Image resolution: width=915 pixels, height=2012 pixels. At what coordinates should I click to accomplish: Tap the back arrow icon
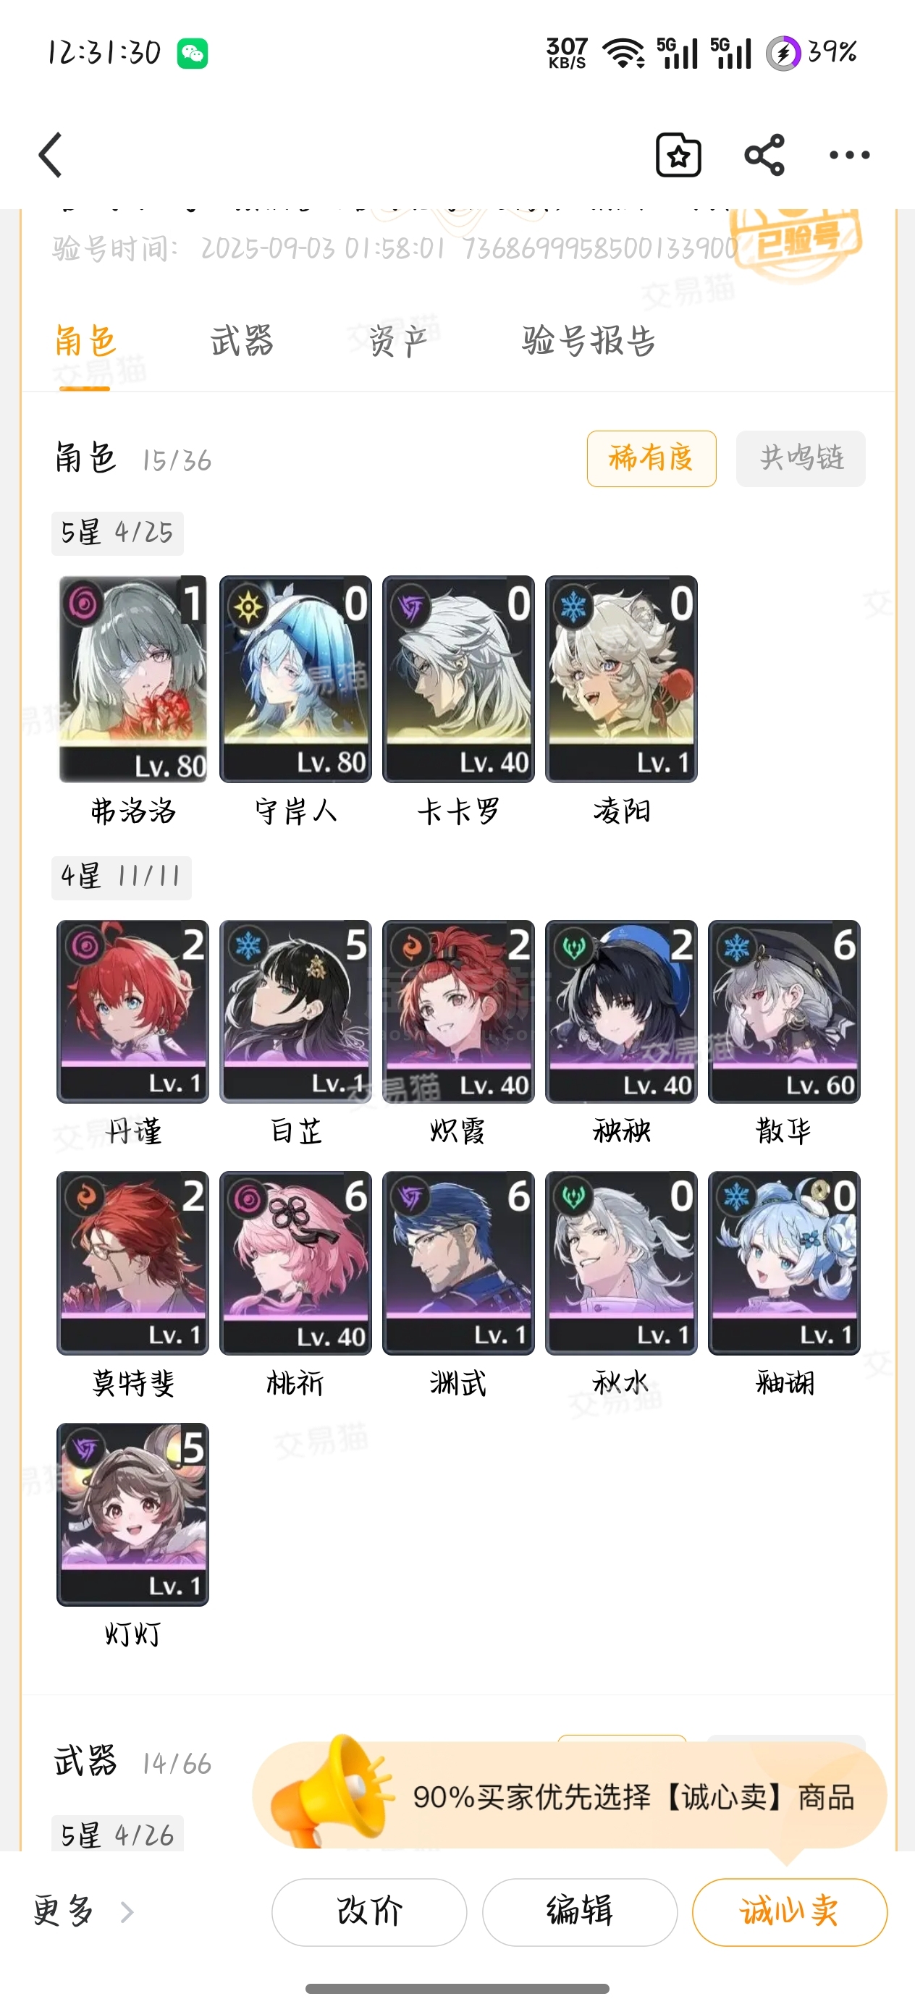[51, 155]
